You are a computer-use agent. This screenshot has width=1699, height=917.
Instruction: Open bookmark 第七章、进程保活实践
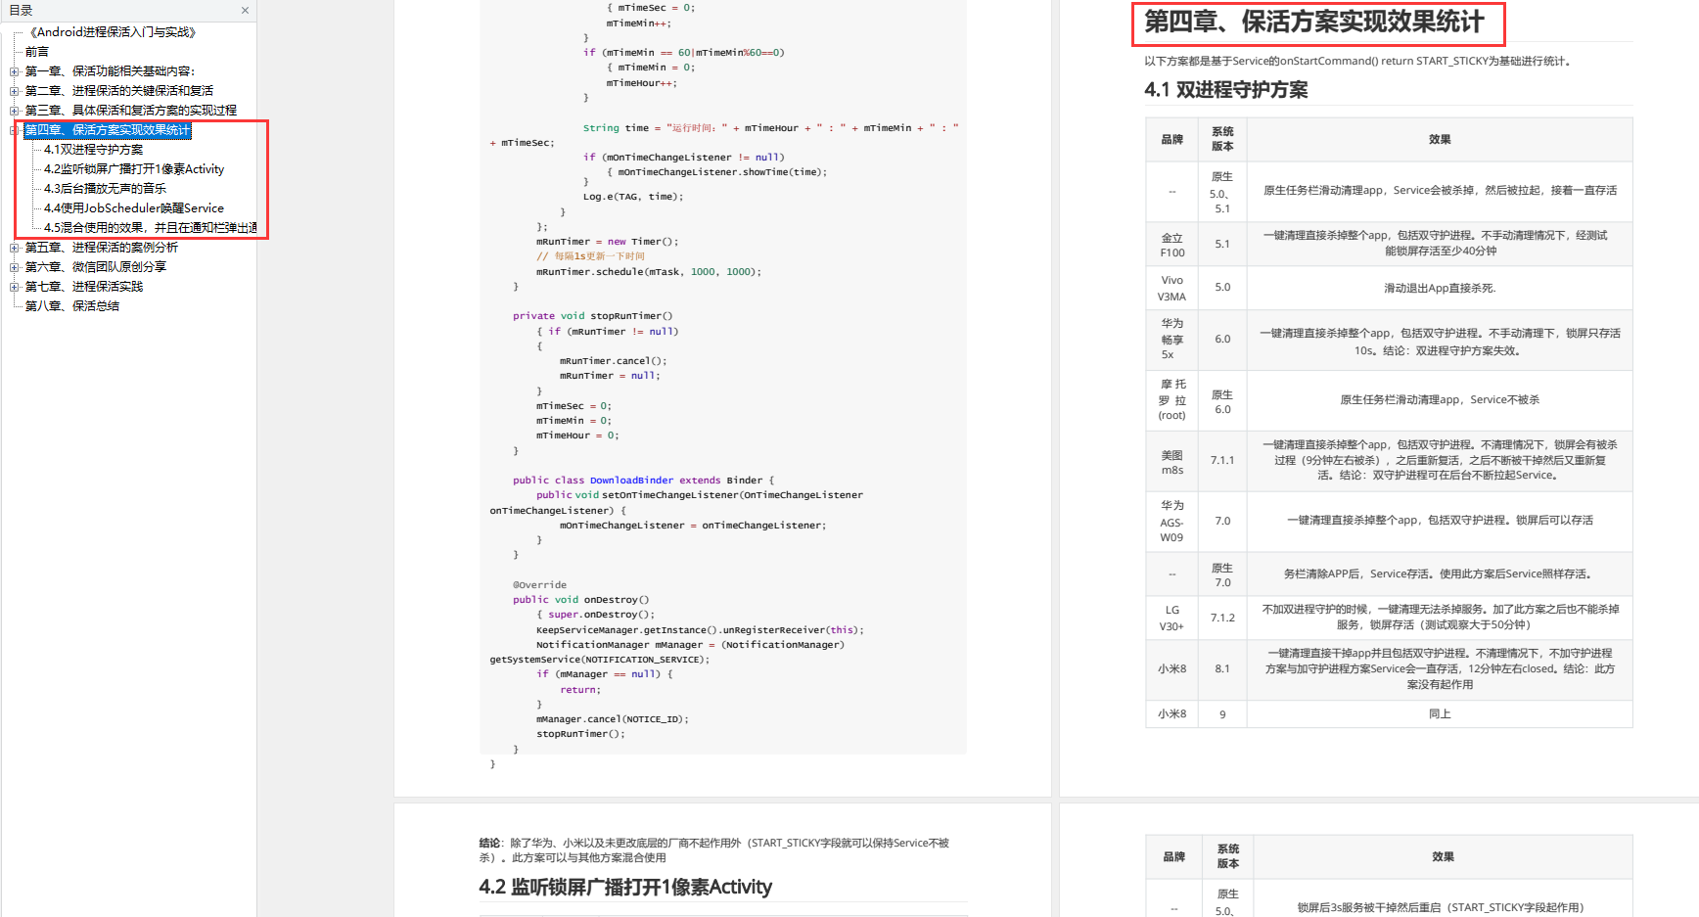pos(84,287)
